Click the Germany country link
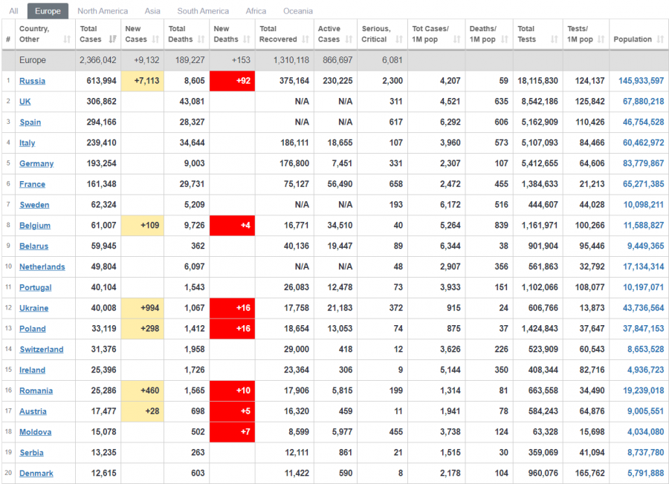669x484 pixels. [x=36, y=163]
